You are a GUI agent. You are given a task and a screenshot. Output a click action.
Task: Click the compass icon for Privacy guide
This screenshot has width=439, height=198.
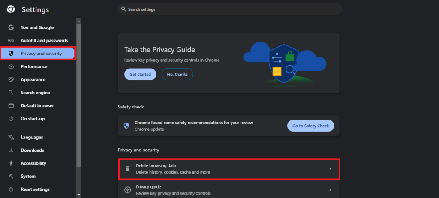pos(127,190)
